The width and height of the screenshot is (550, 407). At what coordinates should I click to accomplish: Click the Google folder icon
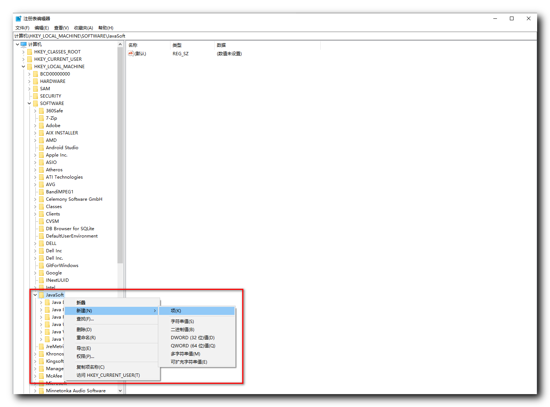[x=41, y=273]
